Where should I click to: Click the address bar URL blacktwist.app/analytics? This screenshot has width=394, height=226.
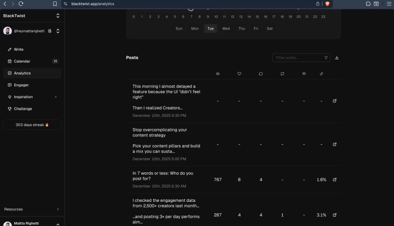tap(93, 4)
